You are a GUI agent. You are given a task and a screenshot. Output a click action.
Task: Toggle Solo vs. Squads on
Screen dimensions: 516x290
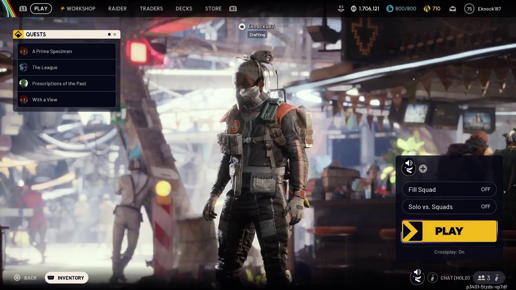point(449,207)
